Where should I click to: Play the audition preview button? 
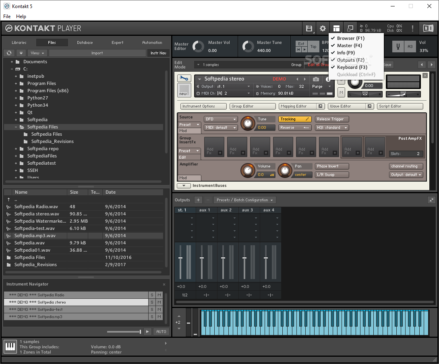tap(147, 331)
